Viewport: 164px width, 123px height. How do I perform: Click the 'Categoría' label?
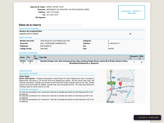pos(87,41)
